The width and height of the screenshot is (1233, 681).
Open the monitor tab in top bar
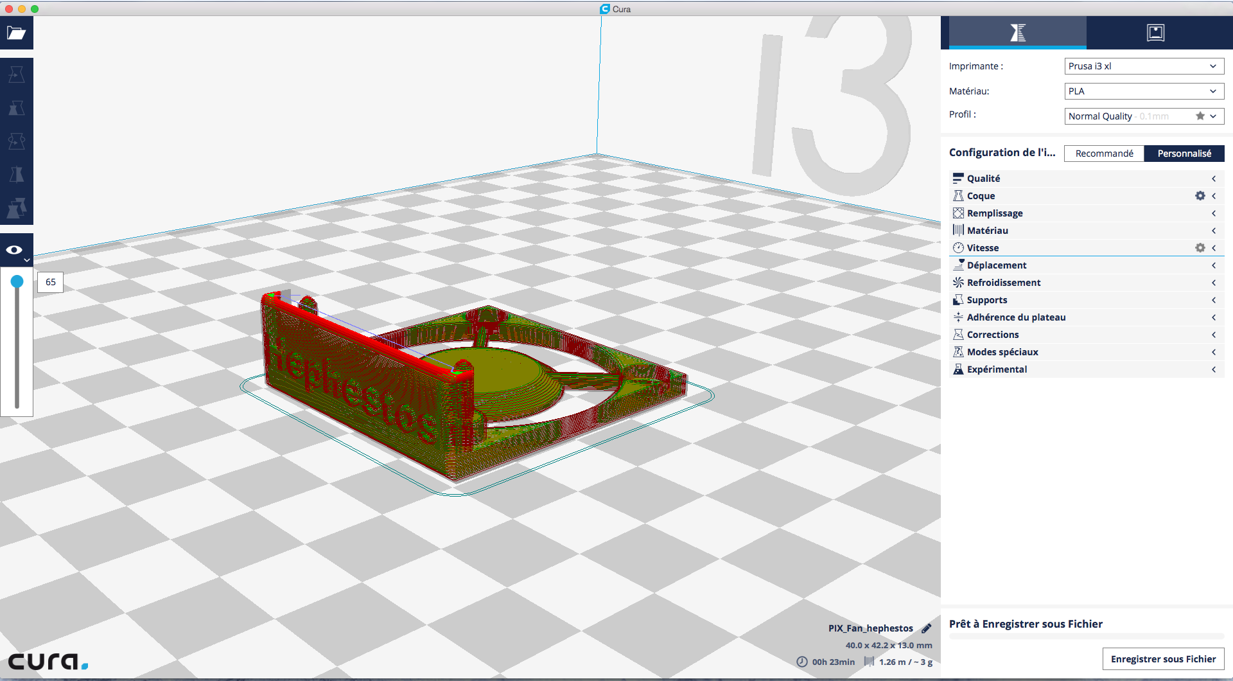1155,33
